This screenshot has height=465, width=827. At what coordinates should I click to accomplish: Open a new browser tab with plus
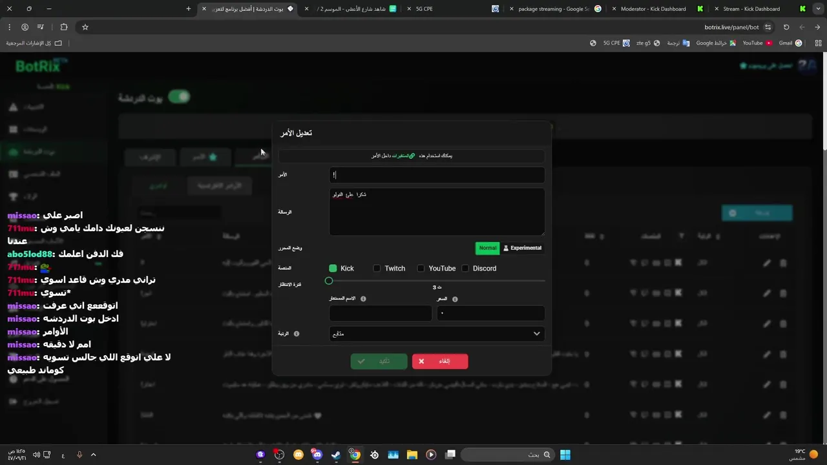188,9
